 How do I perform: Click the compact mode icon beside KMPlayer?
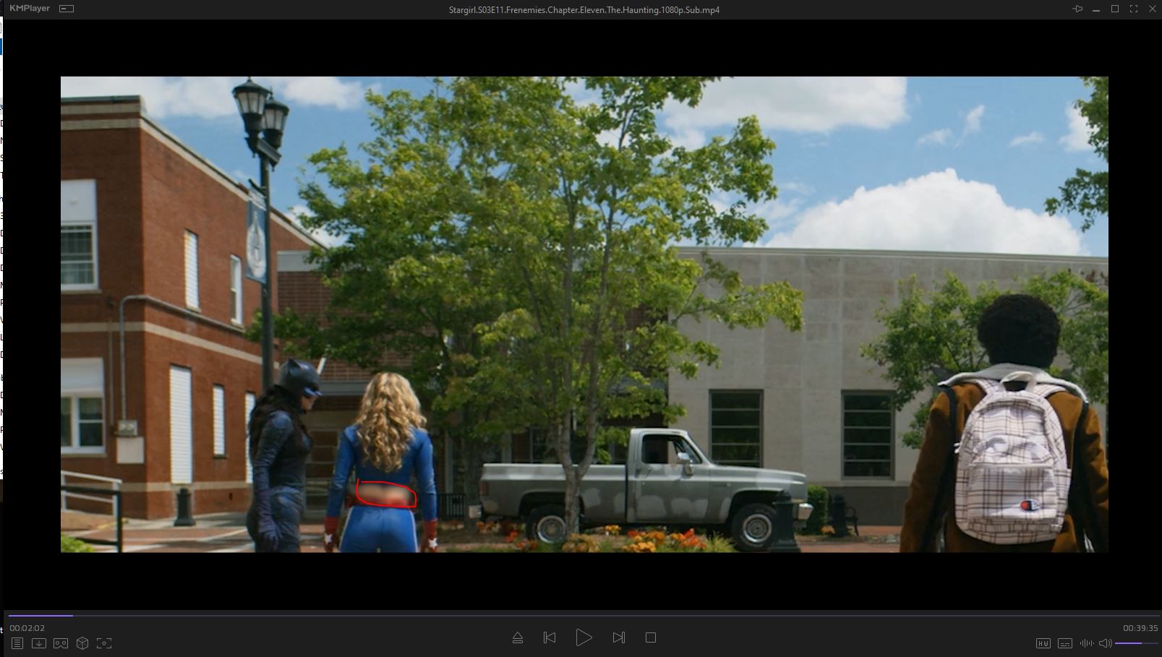coord(67,9)
